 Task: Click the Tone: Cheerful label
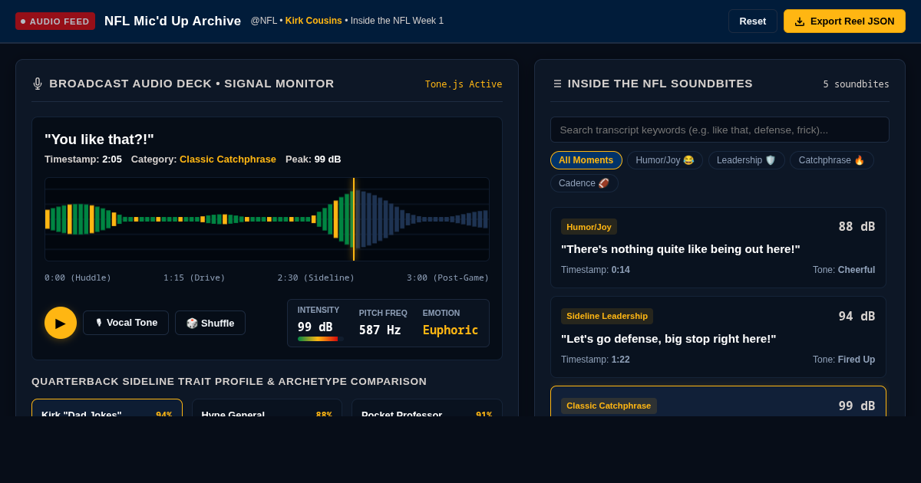tap(843, 270)
